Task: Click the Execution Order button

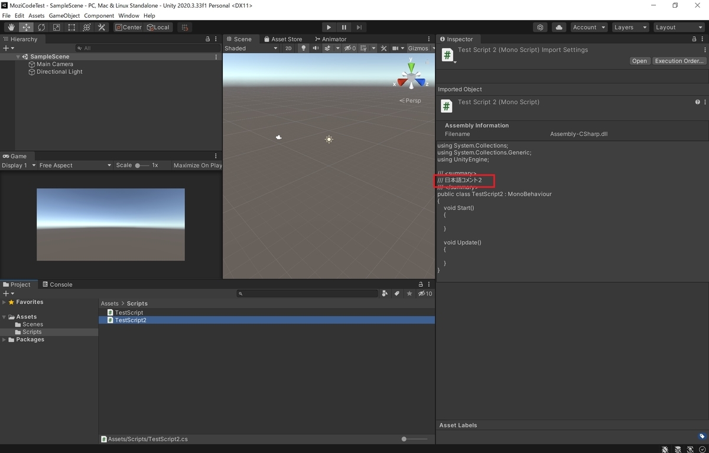Action: 679,61
